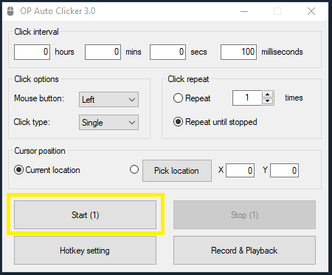Open Hotkey setting
Image resolution: width=332 pixels, height=275 pixels.
(85, 251)
